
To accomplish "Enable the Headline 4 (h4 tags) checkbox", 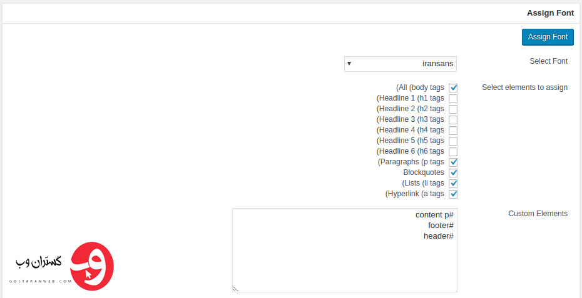I will pyautogui.click(x=453, y=130).
